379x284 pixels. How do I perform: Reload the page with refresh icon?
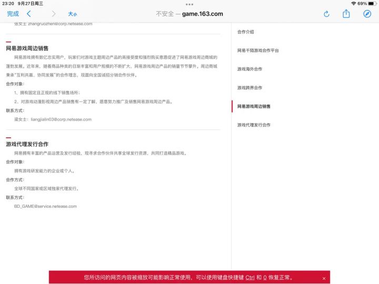(326, 14)
